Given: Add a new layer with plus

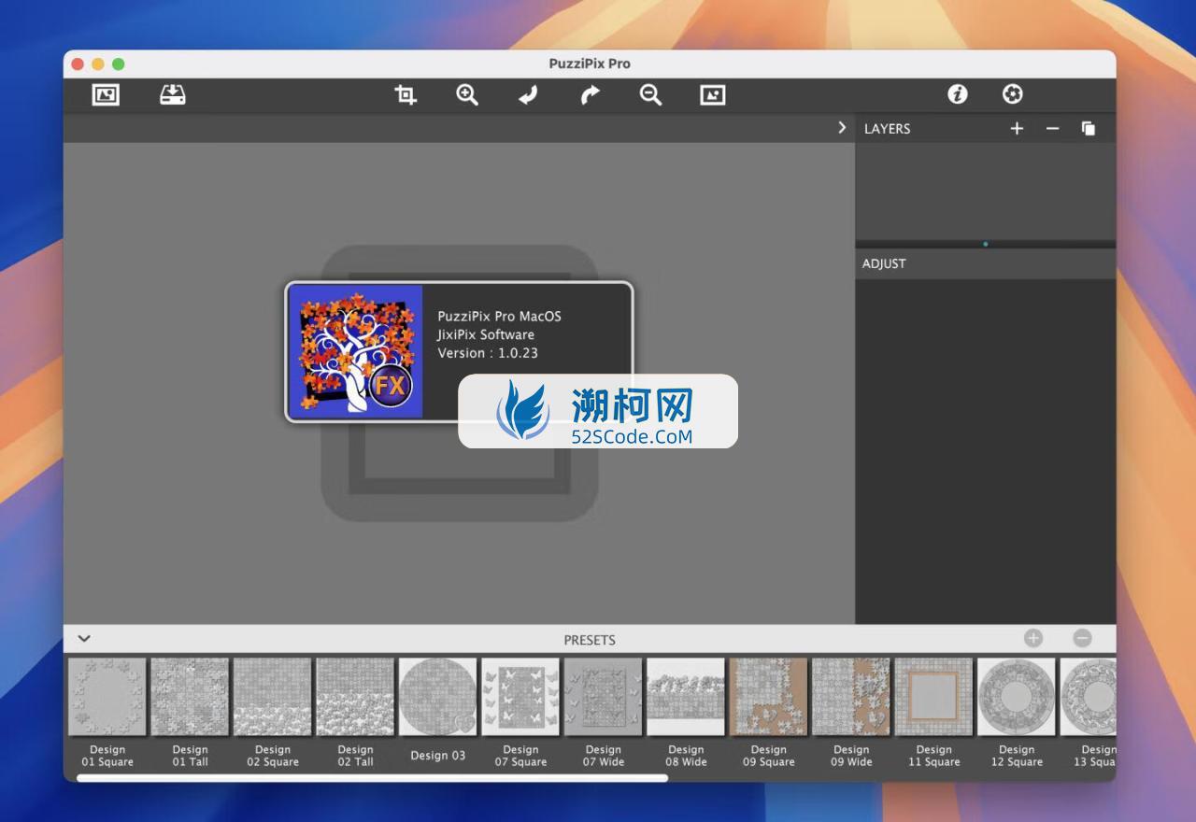Looking at the screenshot, I should click(x=1017, y=129).
